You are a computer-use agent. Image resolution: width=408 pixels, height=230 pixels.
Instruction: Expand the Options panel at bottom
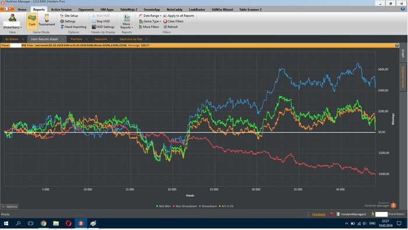[10, 206]
